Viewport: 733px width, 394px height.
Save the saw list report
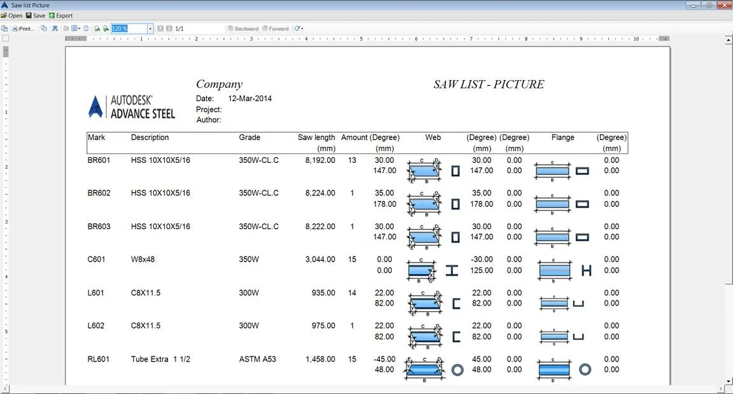[x=36, y=15]
